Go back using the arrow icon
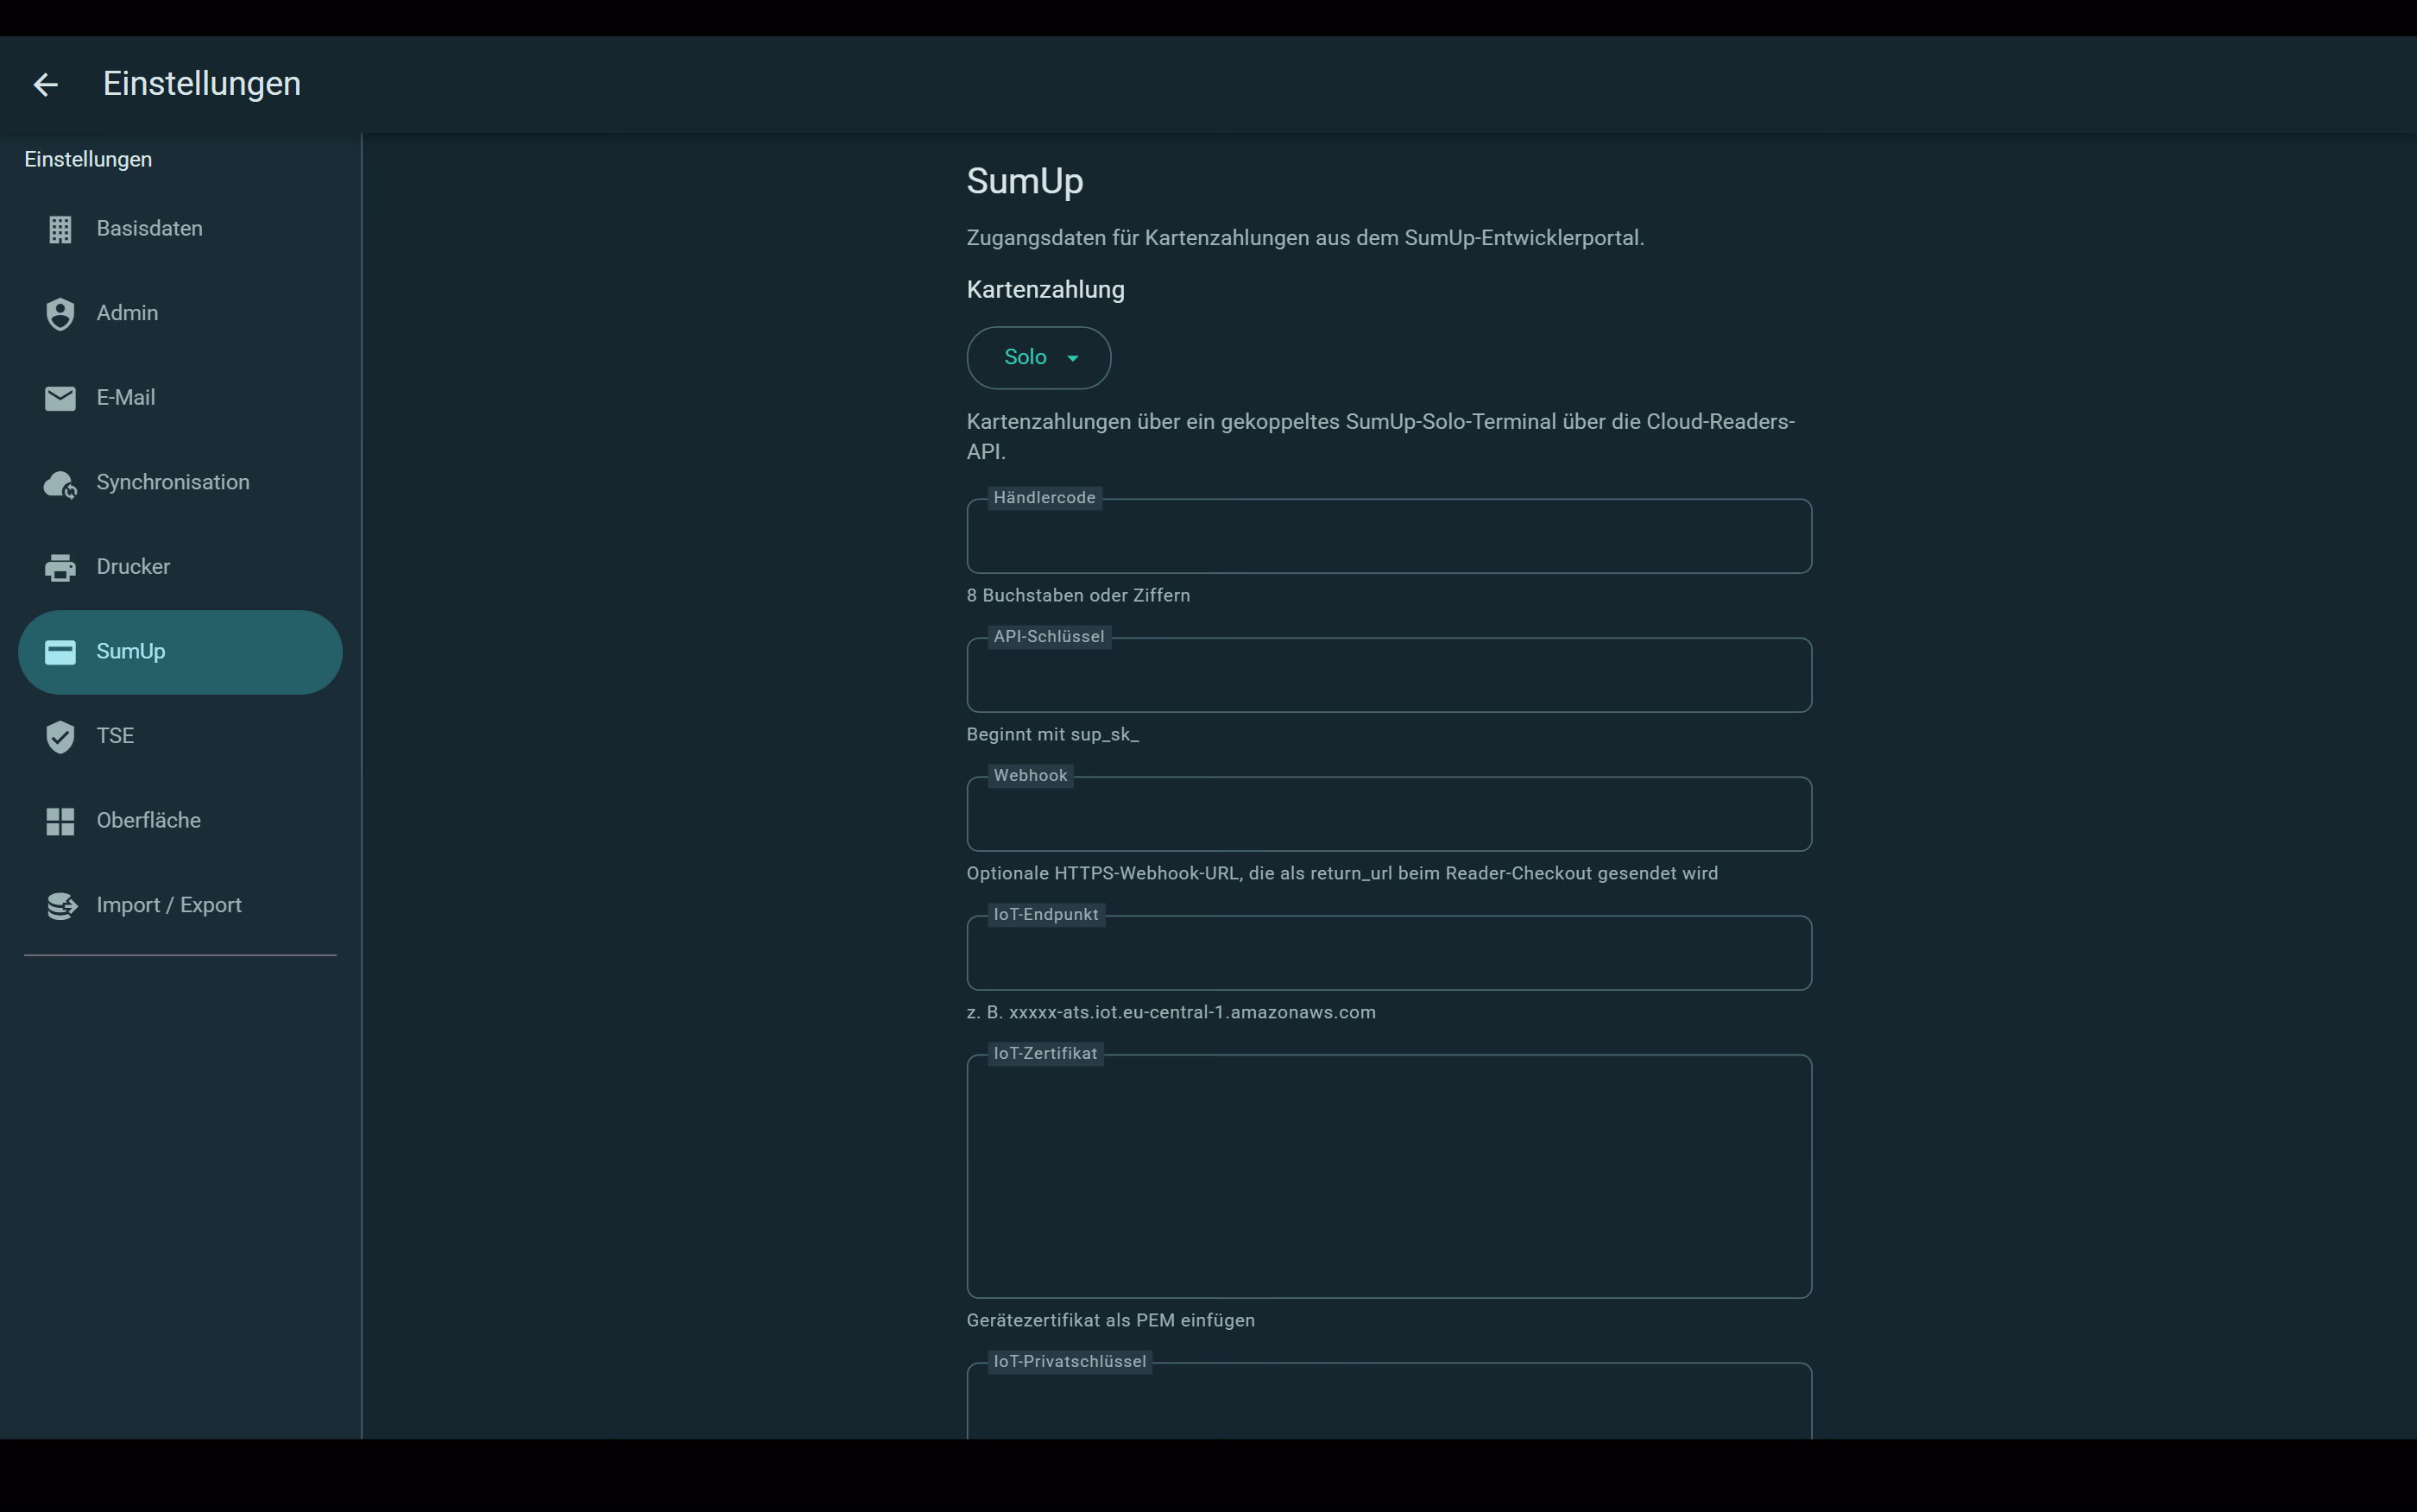Viewport: 2417px width, 1512px height. point(45,85)
